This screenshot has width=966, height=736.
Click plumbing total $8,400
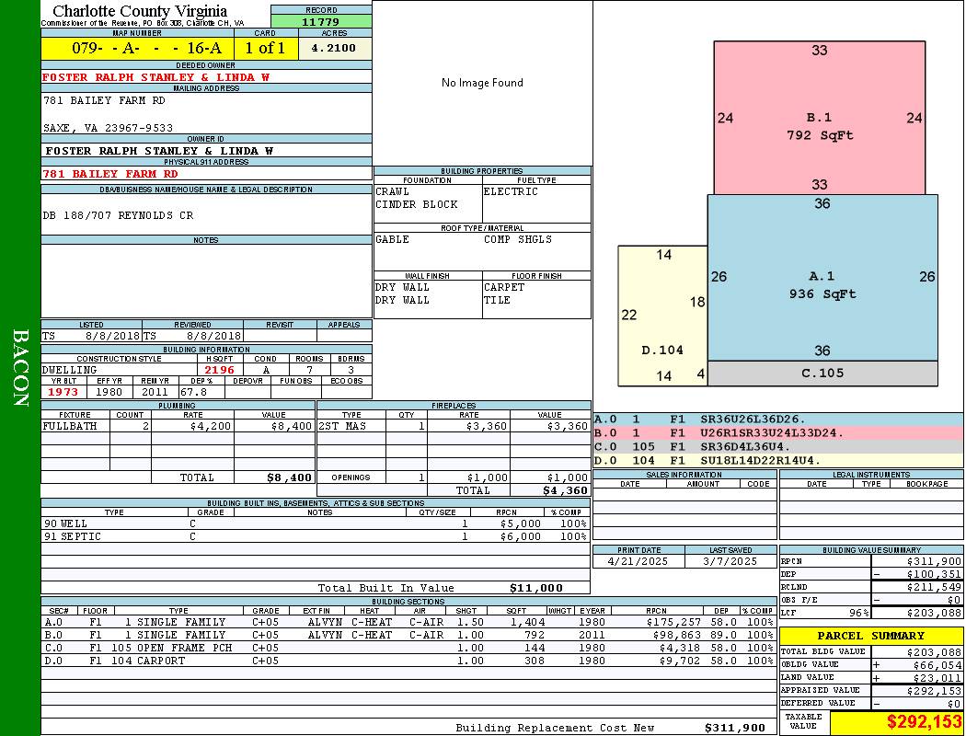pos(290,477)
